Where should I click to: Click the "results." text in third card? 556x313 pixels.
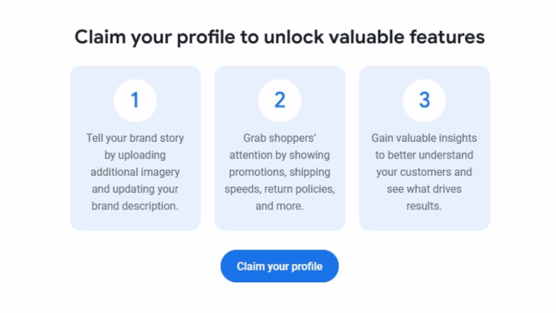[424, 206]
